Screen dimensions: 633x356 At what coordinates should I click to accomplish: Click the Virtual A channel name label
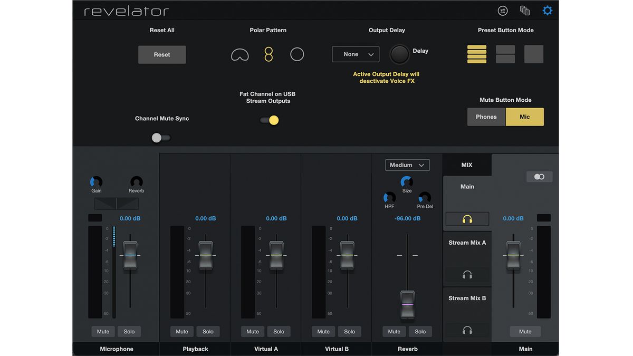[x=266, y=349]
